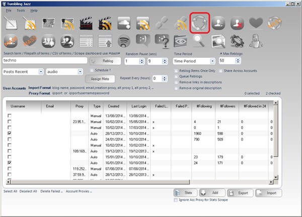The width and height of the screenshot is (302, 217).
Task: Click the video clapperboard icon
Action: [86, 23]
